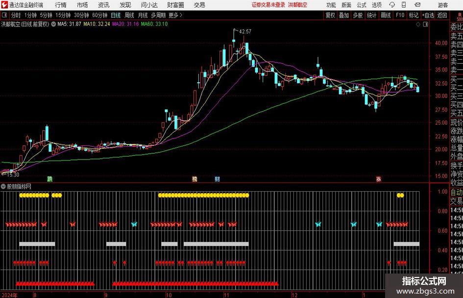Open the 行情 menu
The image size is (463, 298).
(x=61, y=5)
